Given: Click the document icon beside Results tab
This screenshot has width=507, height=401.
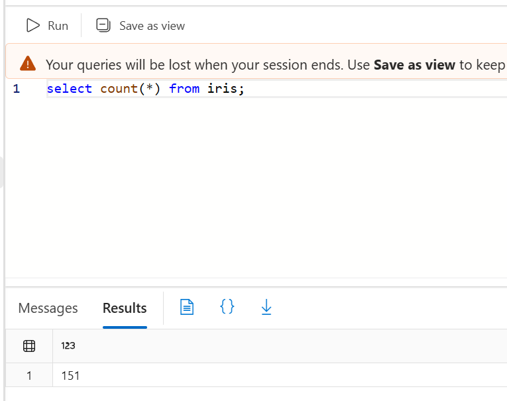Looking at the screenshot, I should pyautogui.click(x=187, y=307).
